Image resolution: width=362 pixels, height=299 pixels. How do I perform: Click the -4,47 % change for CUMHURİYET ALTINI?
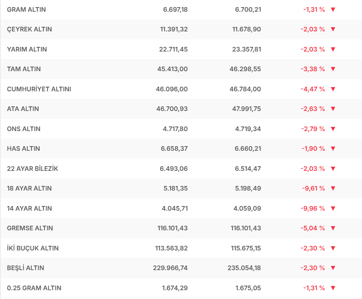[x=313, y=89]
